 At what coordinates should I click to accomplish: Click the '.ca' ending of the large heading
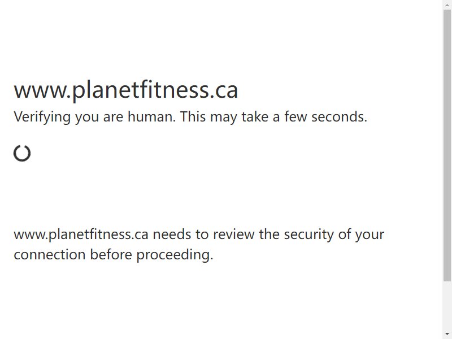coord(224,90)
